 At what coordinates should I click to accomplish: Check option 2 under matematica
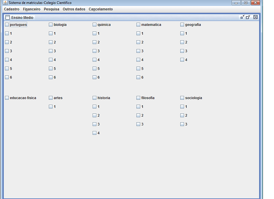[140, 42]
